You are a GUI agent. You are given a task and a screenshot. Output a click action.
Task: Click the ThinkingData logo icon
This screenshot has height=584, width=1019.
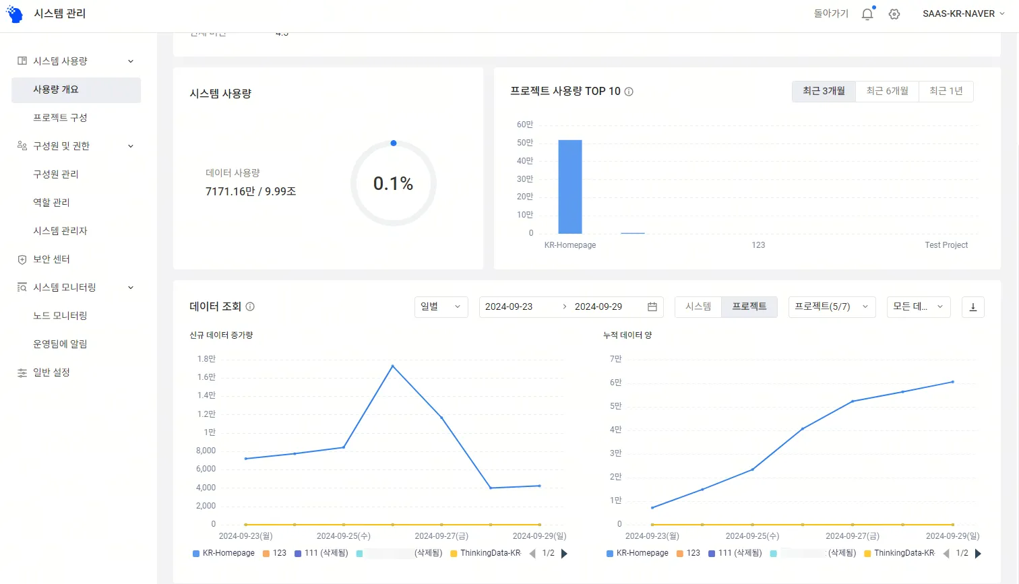click(15, 13)
